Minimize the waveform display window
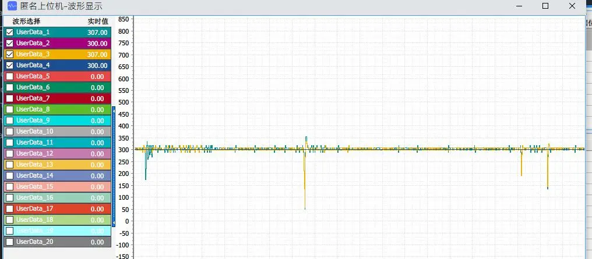Viewport: 592px width, 259px height. coord(518,6)
